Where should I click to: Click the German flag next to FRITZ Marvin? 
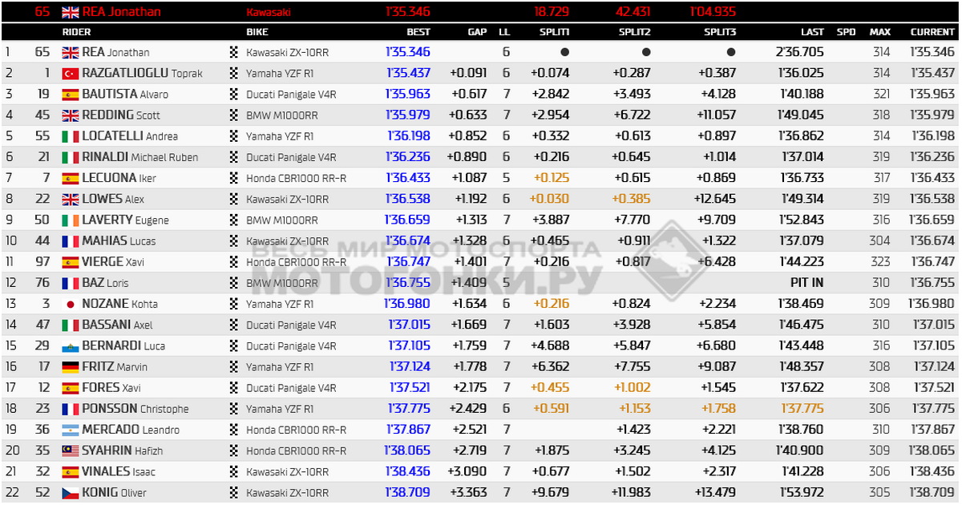tap(71, 366)
